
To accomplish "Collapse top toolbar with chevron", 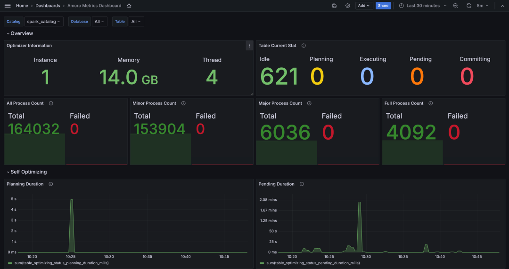I will click(501, 6).
